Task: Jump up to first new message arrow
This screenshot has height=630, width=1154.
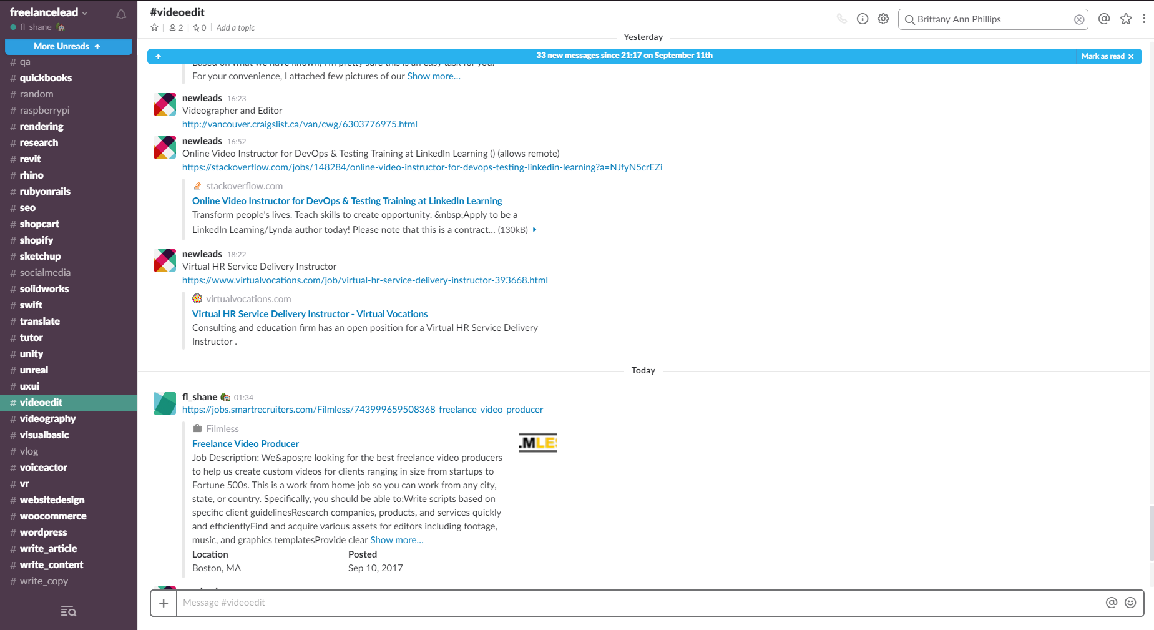Action: click(x=159, y=56)
